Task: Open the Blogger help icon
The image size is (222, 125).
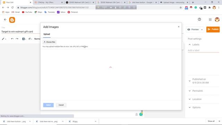Action: (x=199, y=19)
